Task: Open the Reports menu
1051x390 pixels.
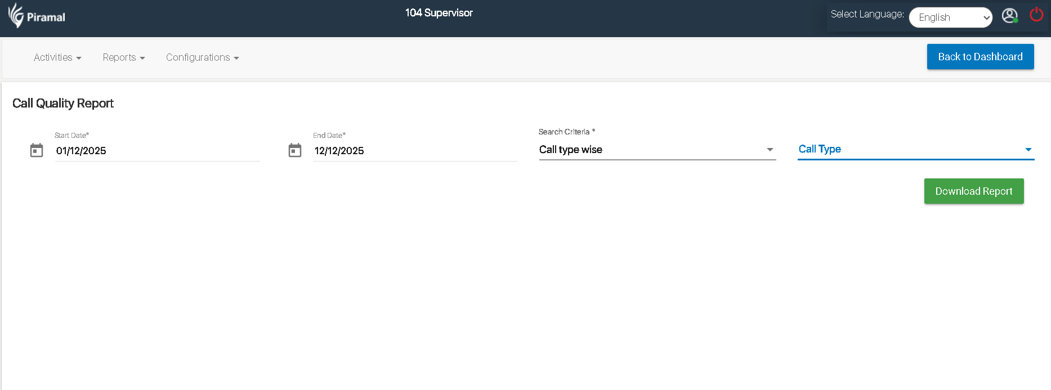Action: (124, 57)
